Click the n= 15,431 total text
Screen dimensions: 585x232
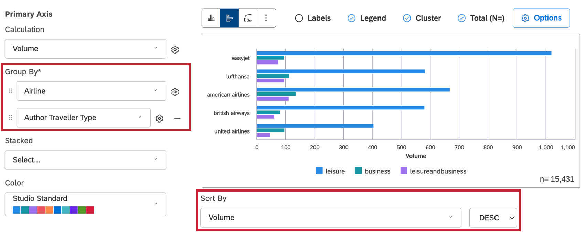(557, 179)
